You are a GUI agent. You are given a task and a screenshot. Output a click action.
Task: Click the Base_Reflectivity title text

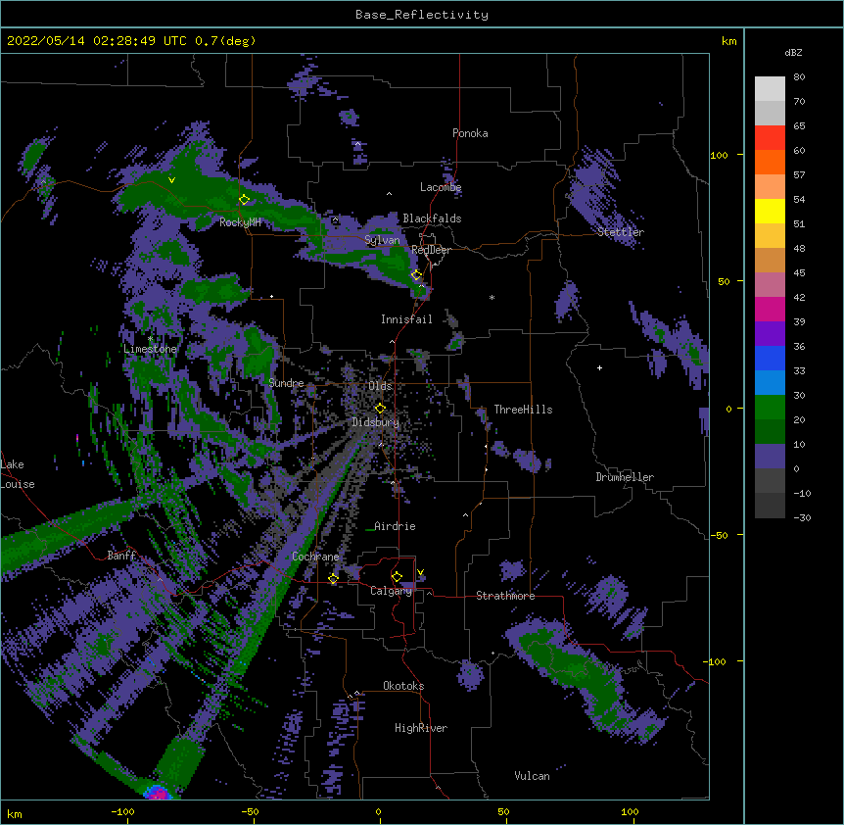tap(422, 15)
